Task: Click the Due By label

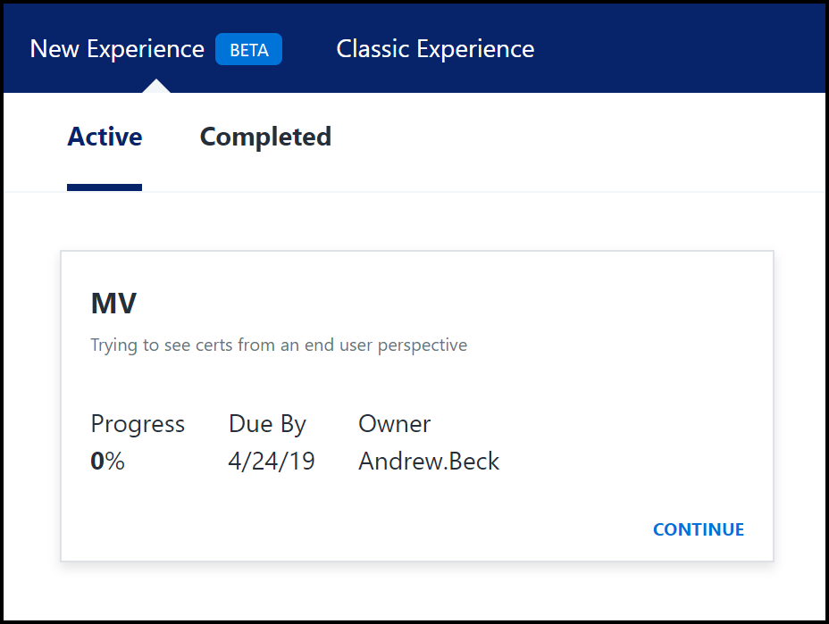Action: [x=267, y=424]
